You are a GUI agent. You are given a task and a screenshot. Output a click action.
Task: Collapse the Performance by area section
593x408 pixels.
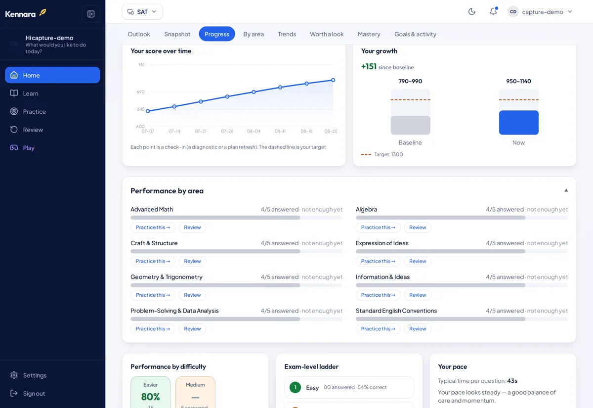[x=566, y=190]
